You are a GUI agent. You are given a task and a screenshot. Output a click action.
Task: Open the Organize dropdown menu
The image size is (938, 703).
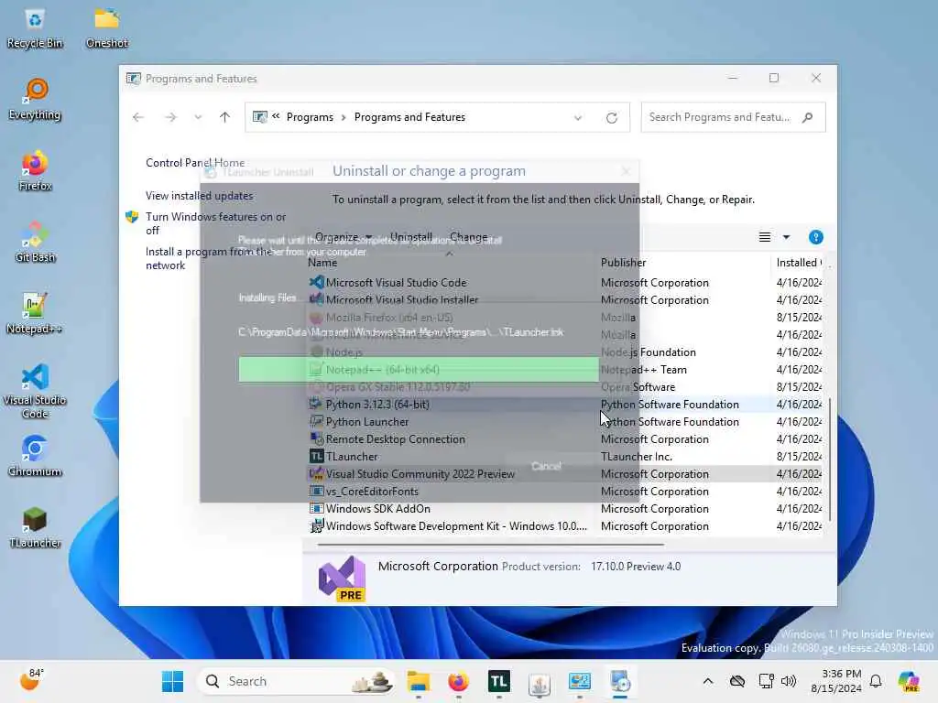tap(344, 237)
